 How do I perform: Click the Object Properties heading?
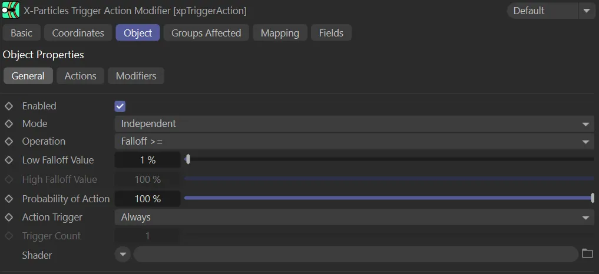43,55
